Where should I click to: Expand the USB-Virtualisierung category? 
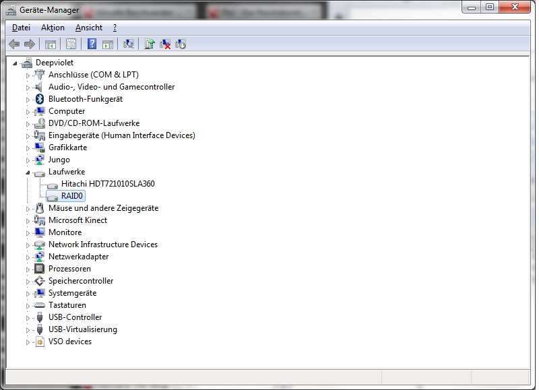(28, 330)
